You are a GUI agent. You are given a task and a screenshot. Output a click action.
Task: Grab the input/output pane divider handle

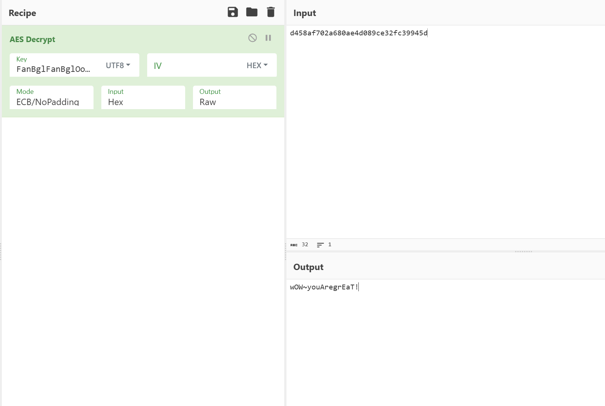tap(523, 252)
